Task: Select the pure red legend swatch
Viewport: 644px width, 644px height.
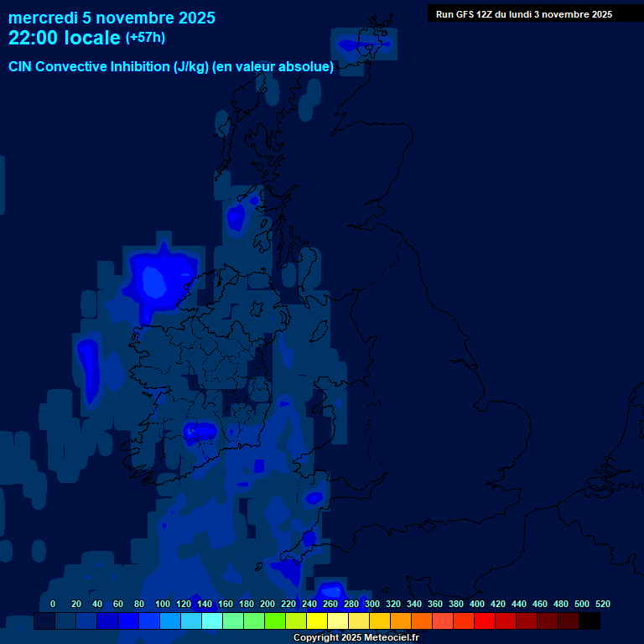Action: [485, 621]
